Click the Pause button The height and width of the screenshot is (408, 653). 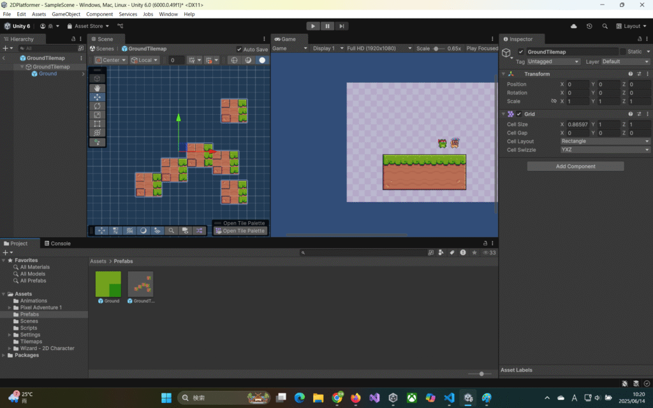[327, 25]
